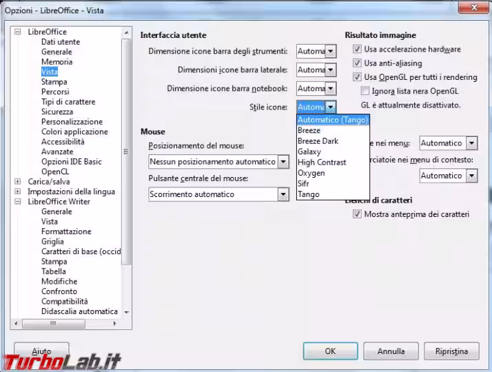Select Avanzate in the tree

pyautogui.click(x=57, y=152)
